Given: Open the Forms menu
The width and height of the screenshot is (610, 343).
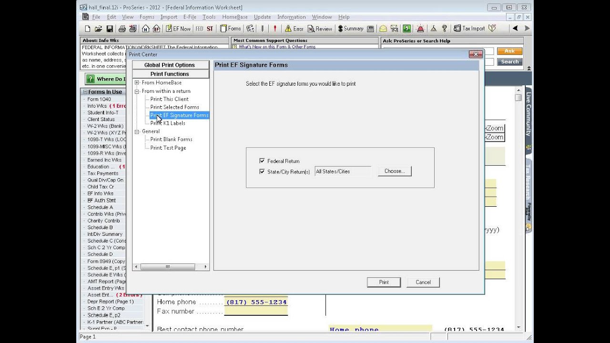Looking at the screenshot, I should [147, 17].
